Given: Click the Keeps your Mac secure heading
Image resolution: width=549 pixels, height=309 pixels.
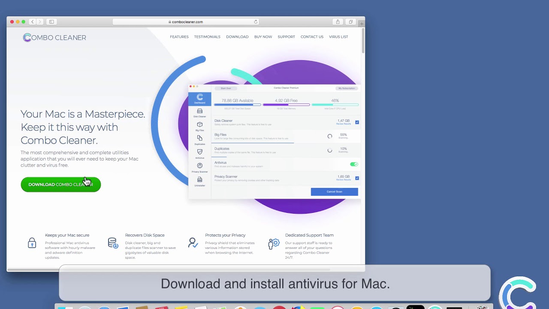Looking at the screenshot, I should click(x=67, y=235).
